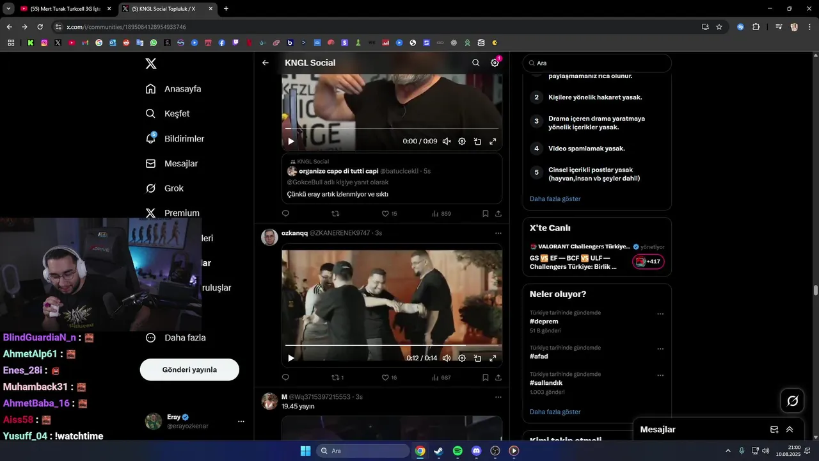Open Chrome tab search dropdown
Screen dimensions: 819x461
(x=8, y=8)
